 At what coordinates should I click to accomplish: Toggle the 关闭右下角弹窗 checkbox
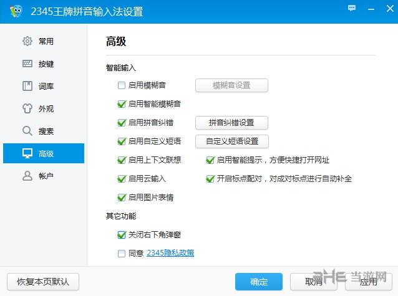(x=122, y=235)
